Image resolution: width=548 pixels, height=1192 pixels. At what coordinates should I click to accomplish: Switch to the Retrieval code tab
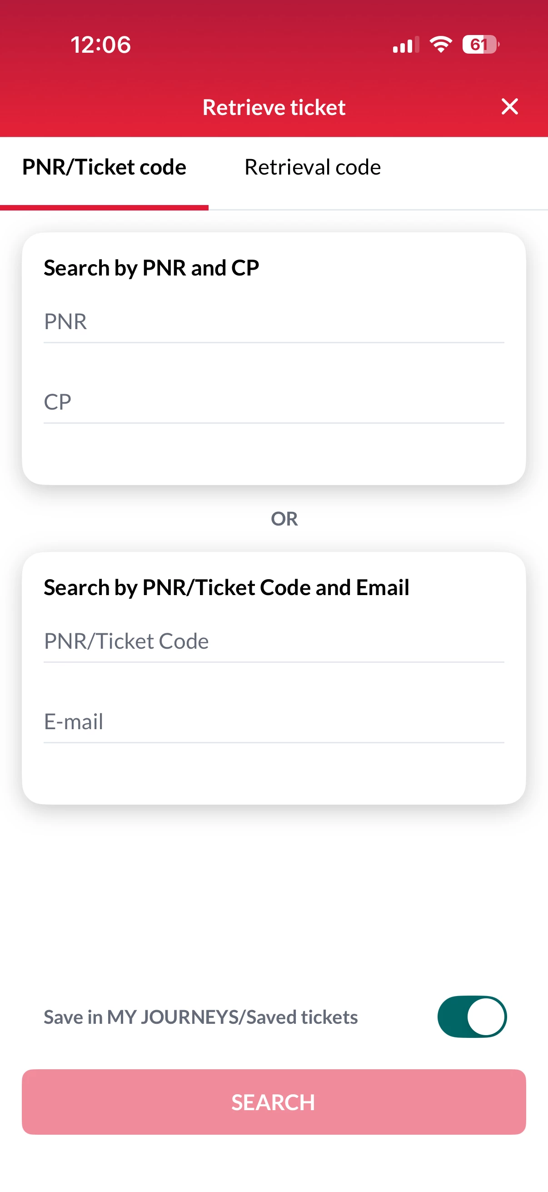(x=312, y=167)
